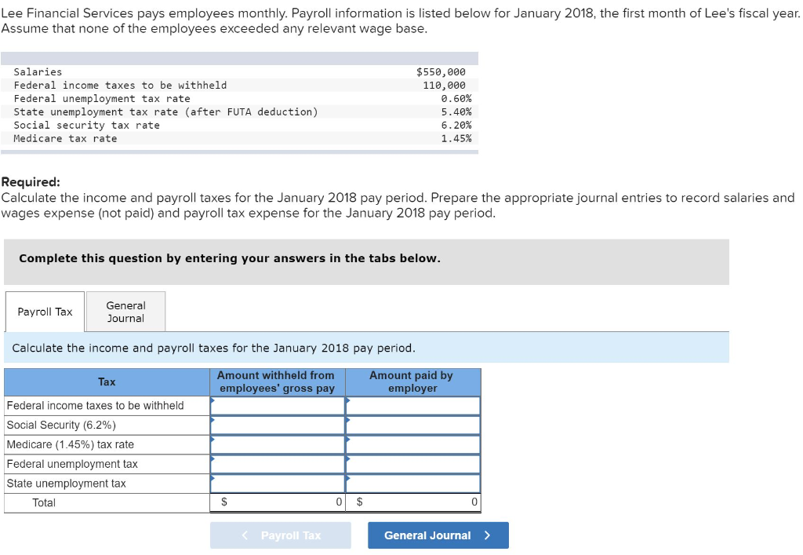
Task: Click the Federal income taxes employer cell
Action: [x=413, y=405]
